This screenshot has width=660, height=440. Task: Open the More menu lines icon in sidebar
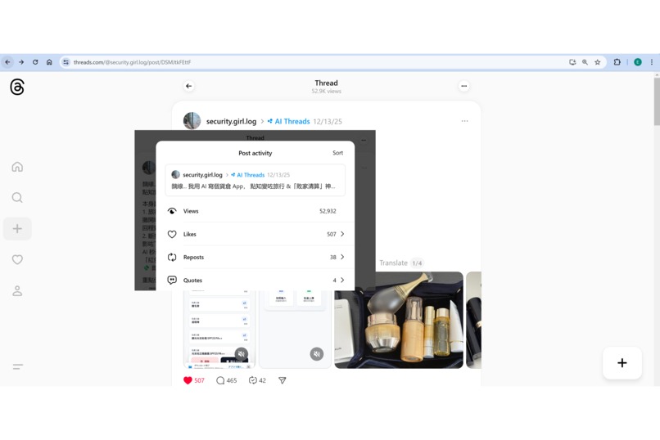(18, 366)
